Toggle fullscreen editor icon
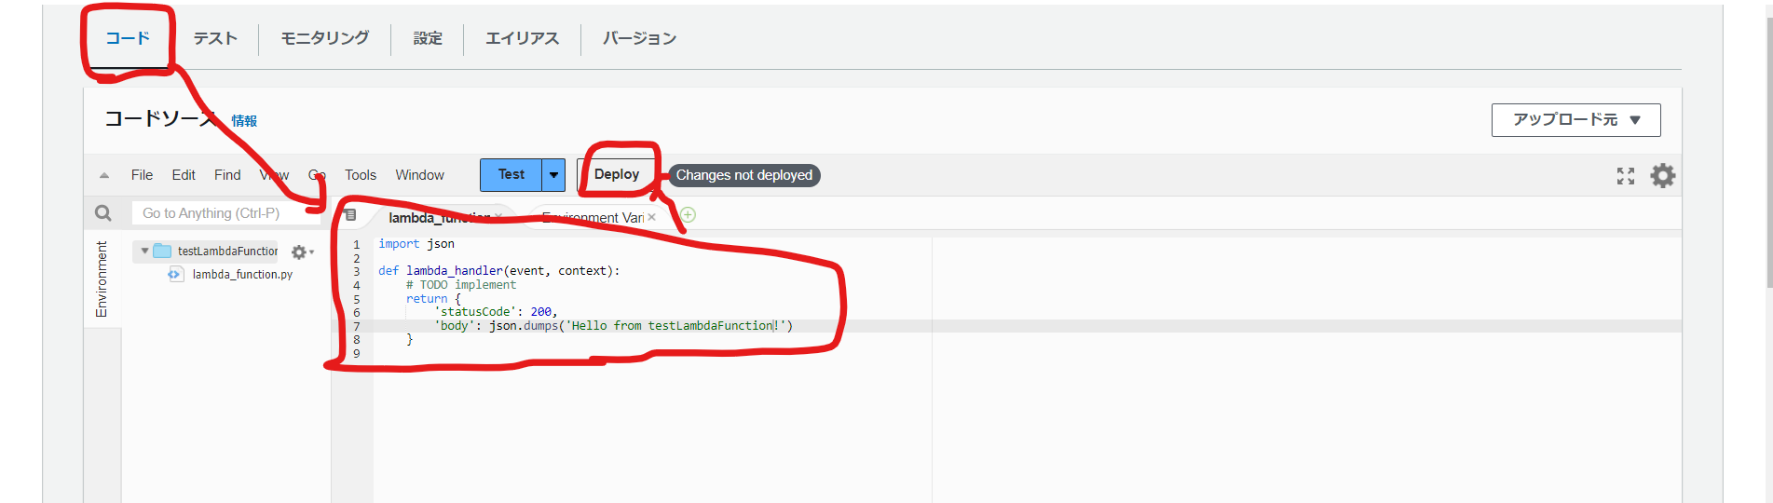 (1626, 176)
